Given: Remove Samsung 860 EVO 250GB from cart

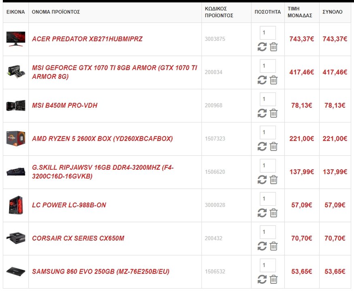Looking at the screenshot, I should pyautogui.click(x=273, y=280).
